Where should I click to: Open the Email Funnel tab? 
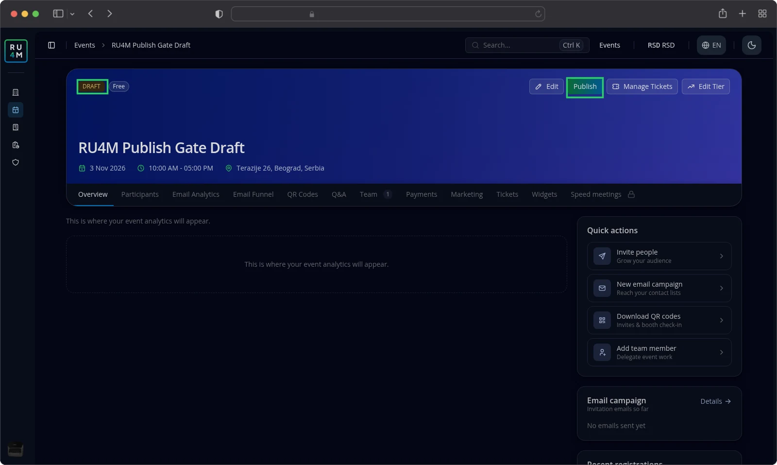(x=253, y=194)
